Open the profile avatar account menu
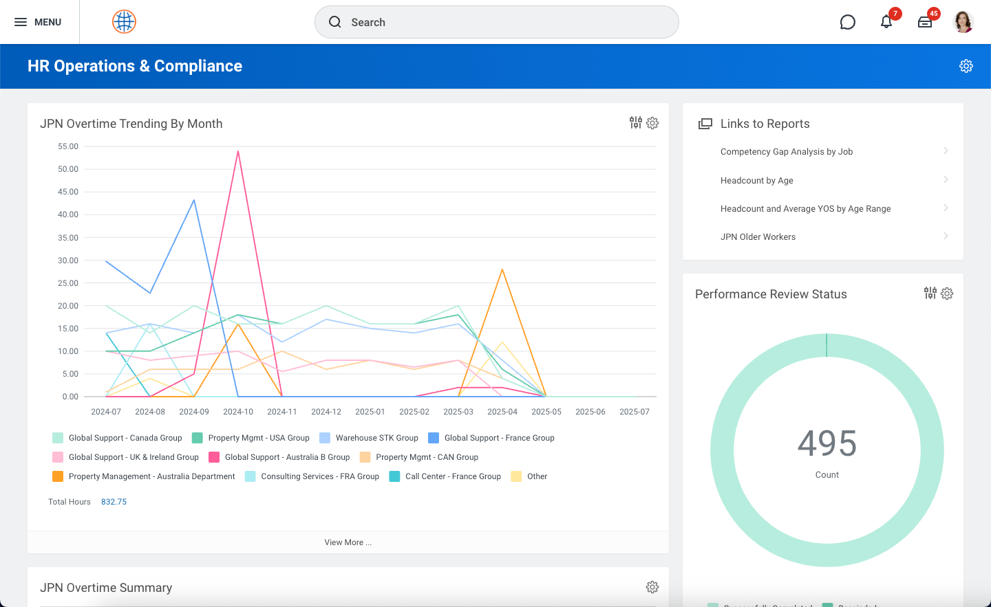This screenshot has width=991, height=607. pyautogui.click(x=963, y=21)
